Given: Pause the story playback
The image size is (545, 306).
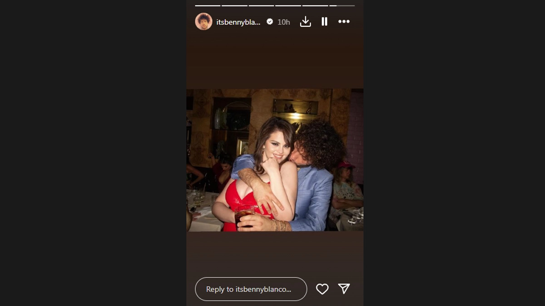Looking at the screenshot, I should pyautogui.click(x=324, y=21).
